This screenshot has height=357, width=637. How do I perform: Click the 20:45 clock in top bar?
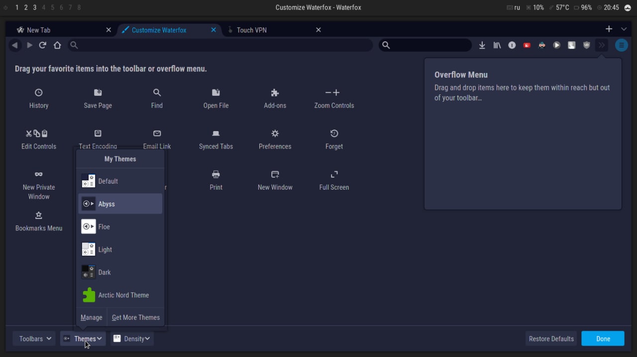click(607, 7)
